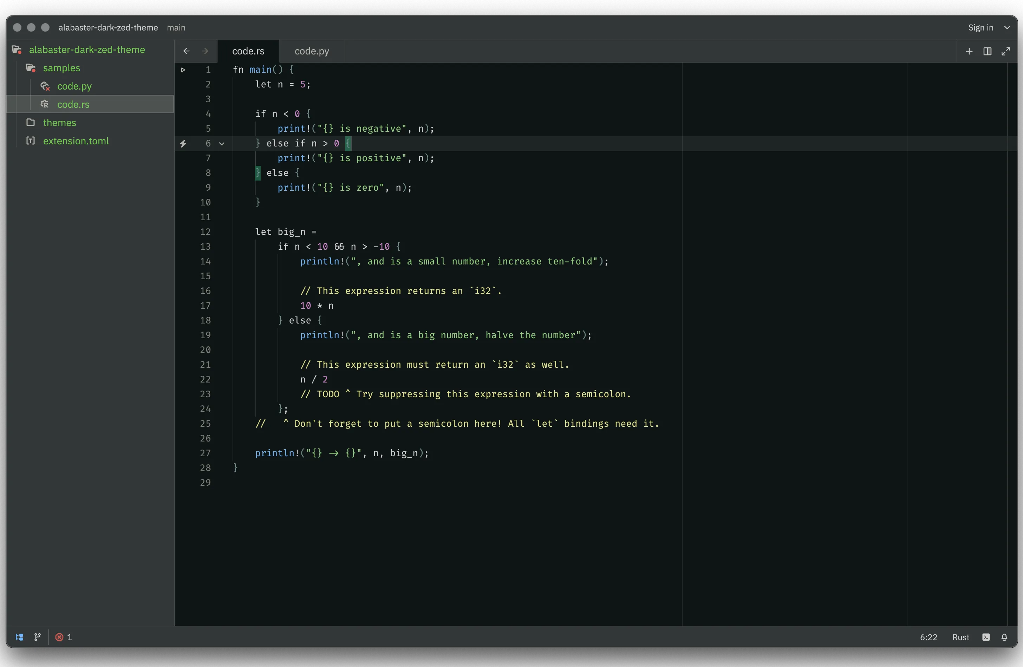Click line number 1 in the gutter
This screenshot has height=667, width=1023.
point(208,70)
